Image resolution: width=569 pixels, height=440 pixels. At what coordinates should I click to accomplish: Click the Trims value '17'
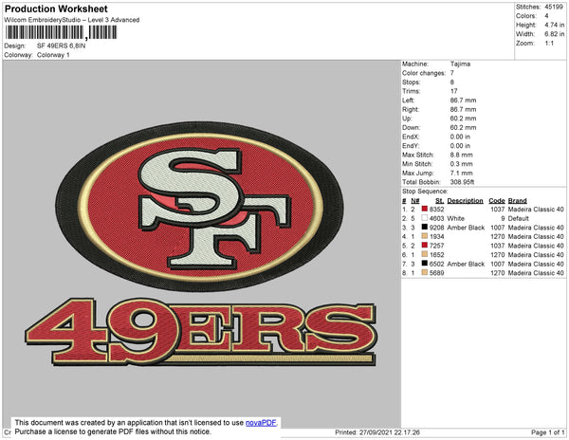coord(453,91)
